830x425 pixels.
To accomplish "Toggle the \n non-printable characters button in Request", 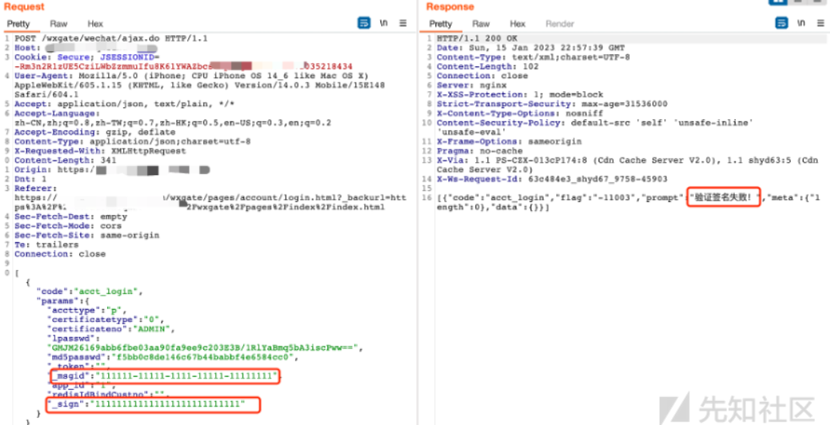I will tap(383, 23).
